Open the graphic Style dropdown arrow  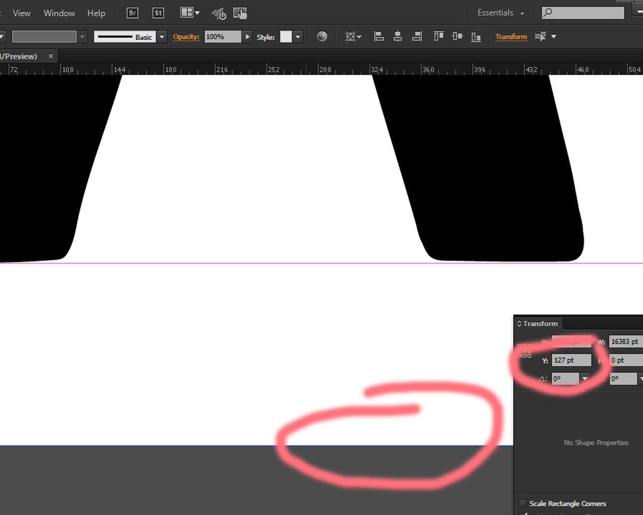(x=298, y=37)
